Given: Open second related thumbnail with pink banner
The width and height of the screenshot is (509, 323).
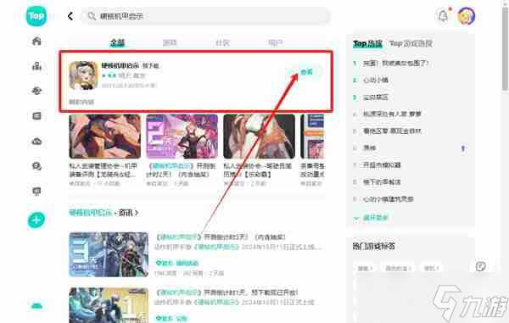Looking at the screenshot, I should click(x=182, y=136).
